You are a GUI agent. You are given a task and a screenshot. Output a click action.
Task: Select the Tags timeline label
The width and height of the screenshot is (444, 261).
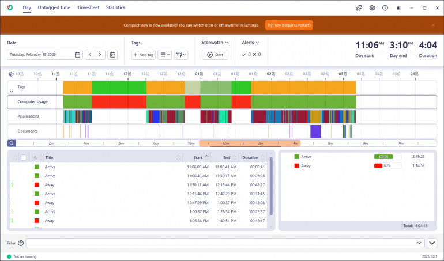[x=21, y=87]
